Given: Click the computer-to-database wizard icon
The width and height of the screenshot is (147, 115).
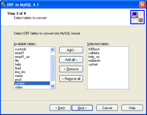Looking at the screenshot, I should click(137, 17).
